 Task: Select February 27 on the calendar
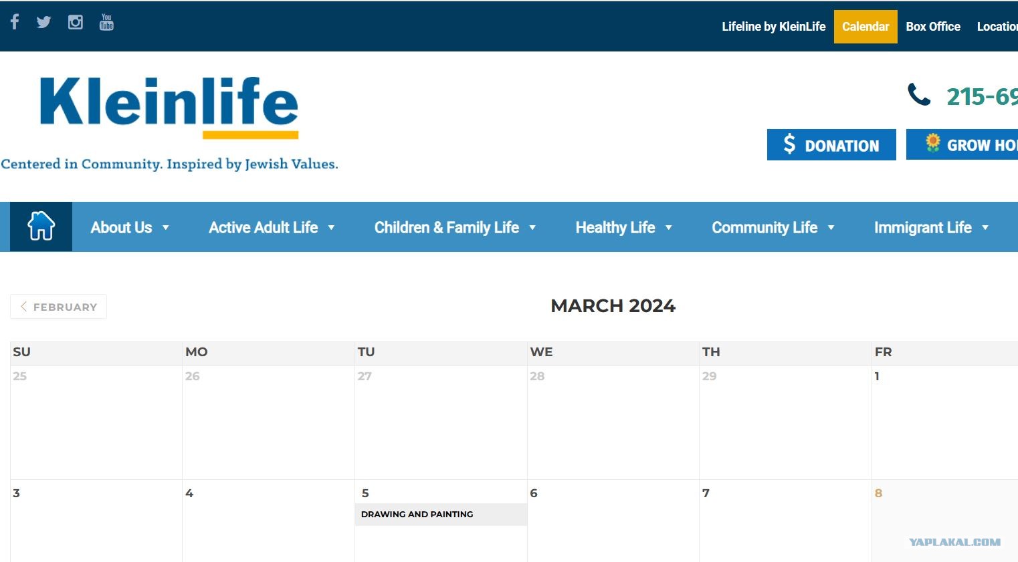point(365,376)
